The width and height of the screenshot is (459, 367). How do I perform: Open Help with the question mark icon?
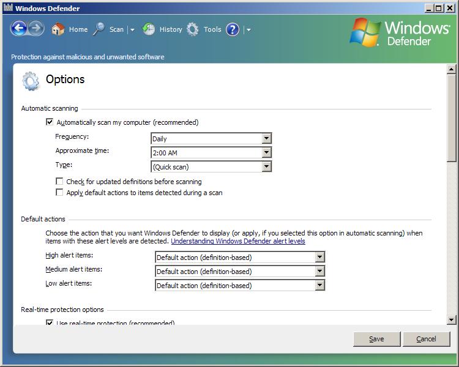tap(233, 29)
